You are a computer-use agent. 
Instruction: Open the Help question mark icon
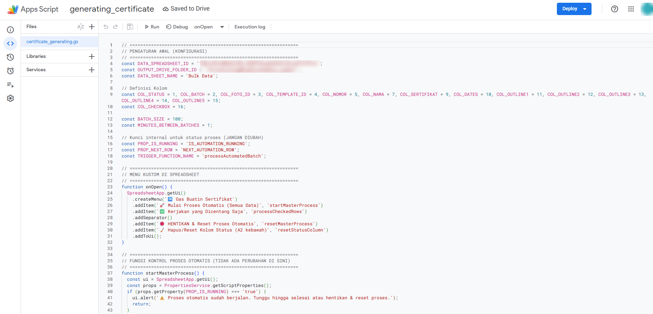click(x=615, y=9)
